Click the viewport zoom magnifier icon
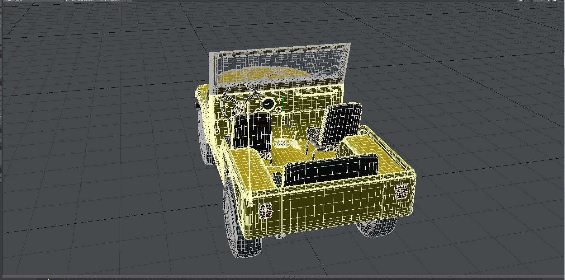The width and height of the screenshot is (565, 280). tap(554, 1)
